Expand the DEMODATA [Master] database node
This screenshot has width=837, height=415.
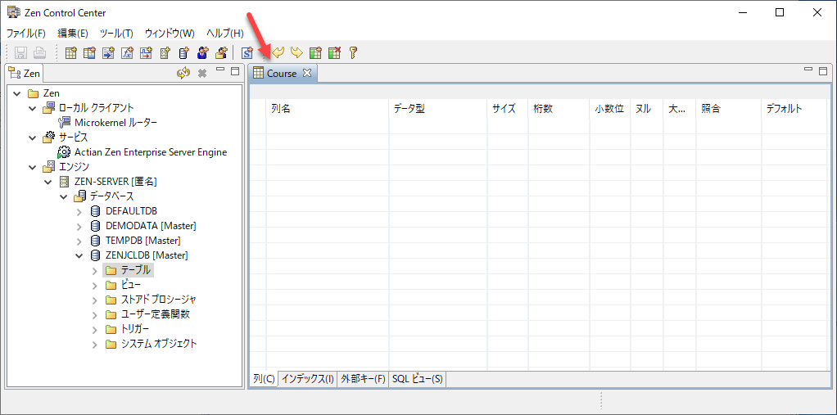click(79, 226)
